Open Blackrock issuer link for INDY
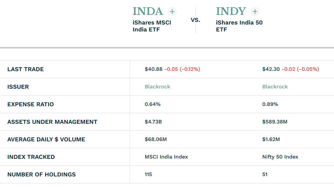Screen dimensions: 334x187 coord(275,87)
